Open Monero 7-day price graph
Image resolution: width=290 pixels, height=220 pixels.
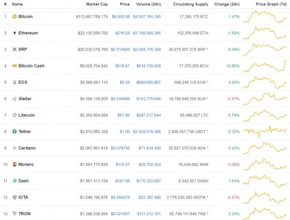pos(265,164)
